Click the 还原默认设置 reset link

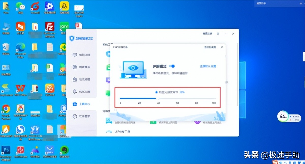(208, 66)
